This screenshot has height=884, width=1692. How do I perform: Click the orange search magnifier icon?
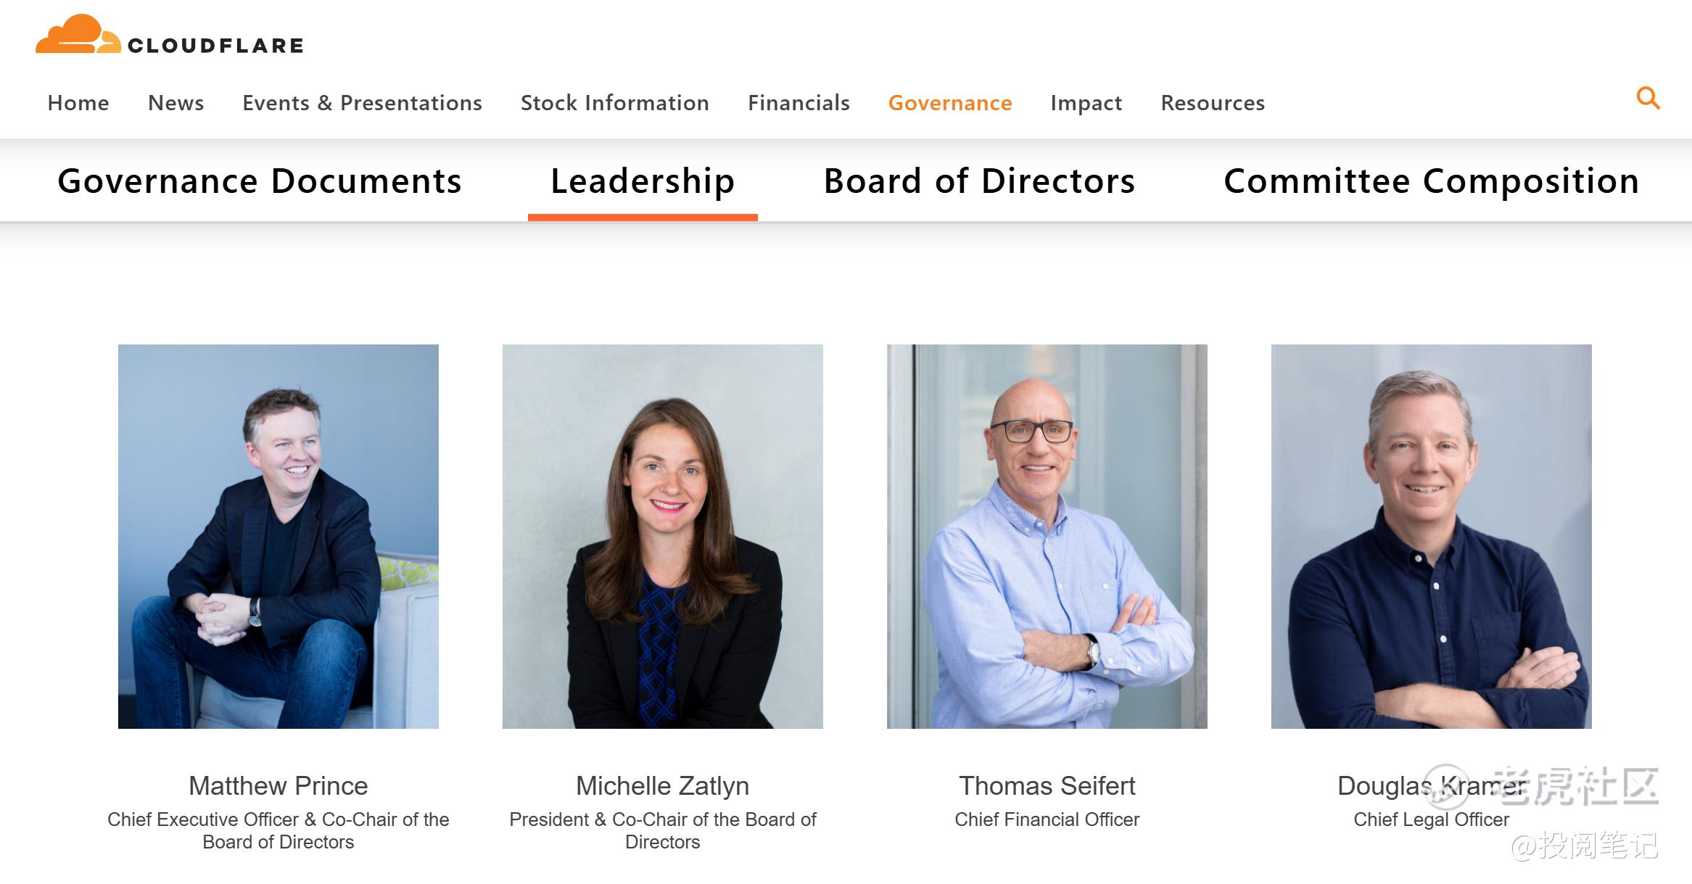pyautogui.click(x=1648, y=98)
